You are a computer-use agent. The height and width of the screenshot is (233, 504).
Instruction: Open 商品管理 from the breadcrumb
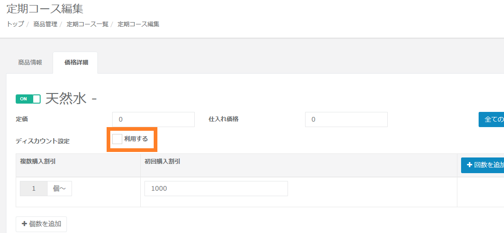(45, 24)
